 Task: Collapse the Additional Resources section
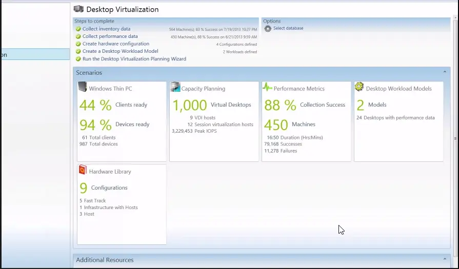tap(445, 260)
